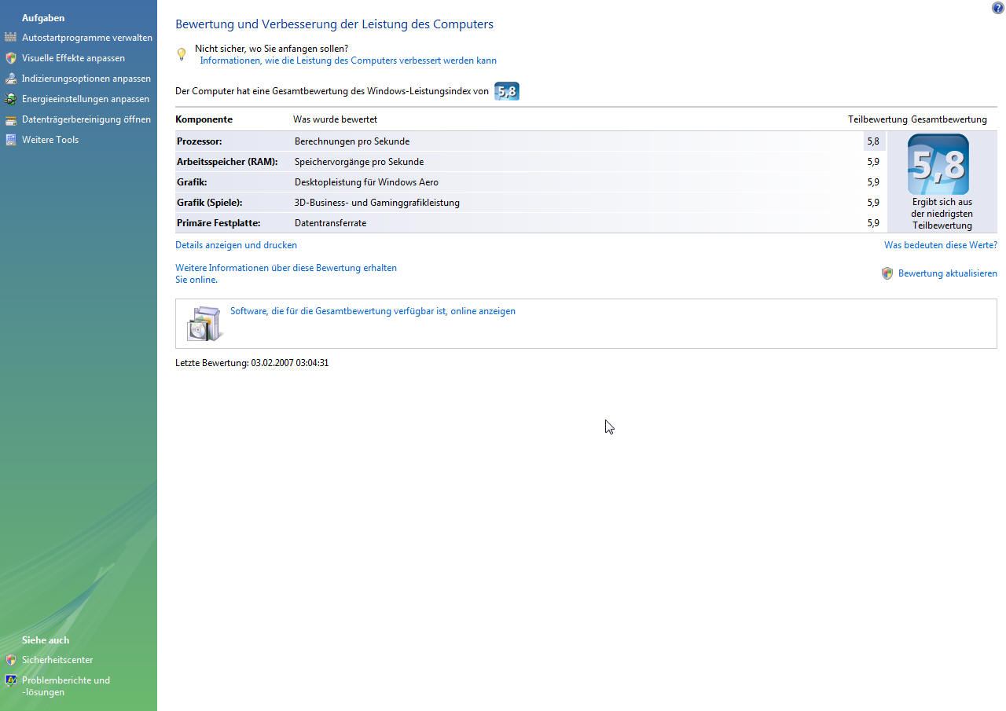The width and height of the screenshot is (1006, 711).
Task: Click the Speichervorgänge pro Sekunde text
Action: pyautogui.click(x=359, y=162)
